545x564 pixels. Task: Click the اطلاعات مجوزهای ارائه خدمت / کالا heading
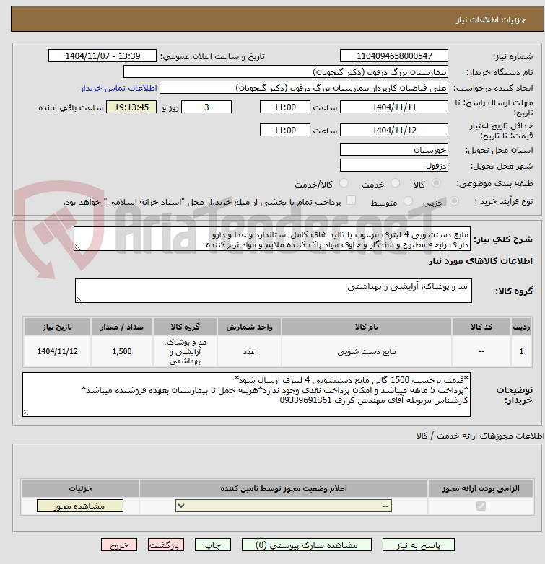pos(480,436)
